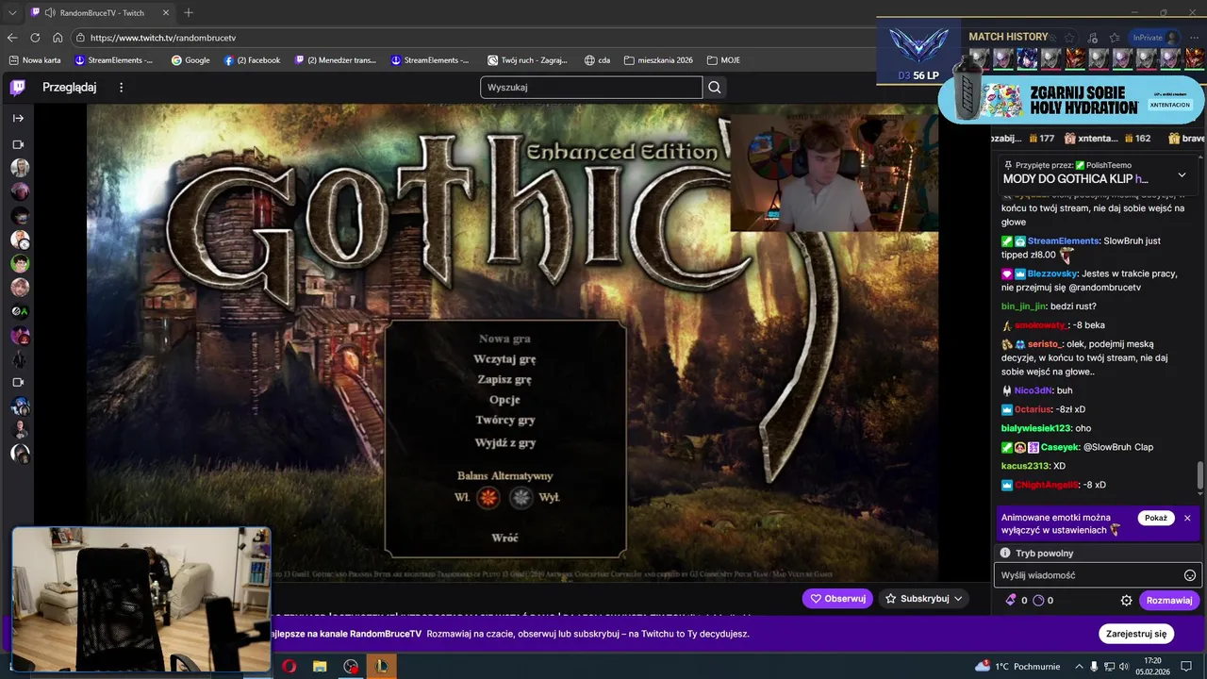
Task: Open the Google bookmark
Action: [190, 60]
